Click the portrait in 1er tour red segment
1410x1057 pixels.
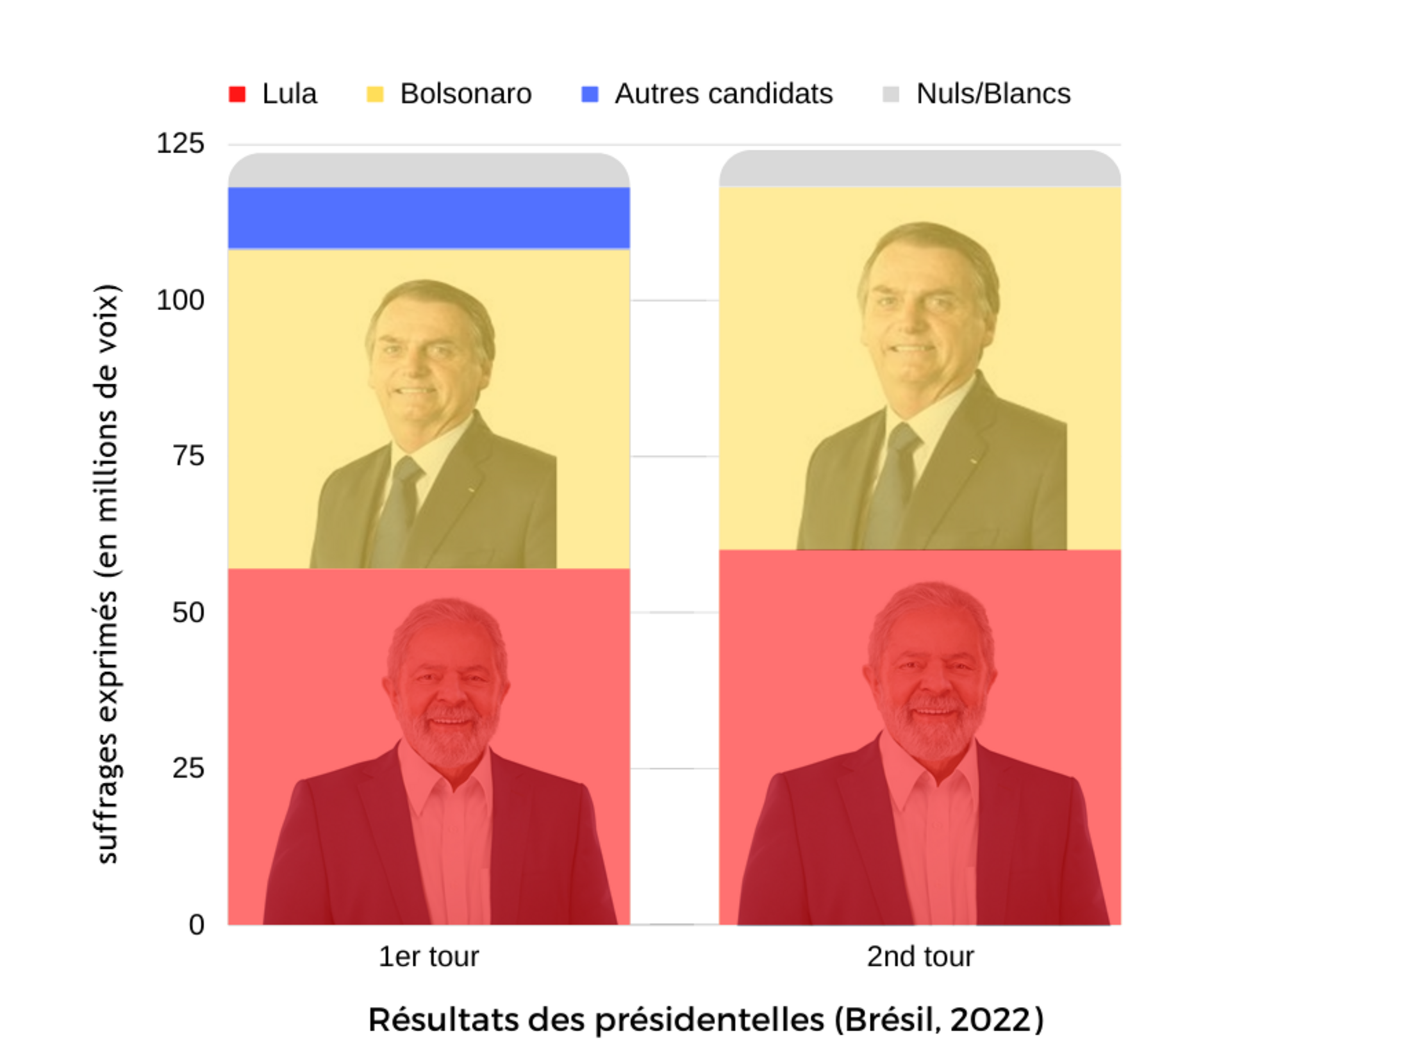pos(441,761)
